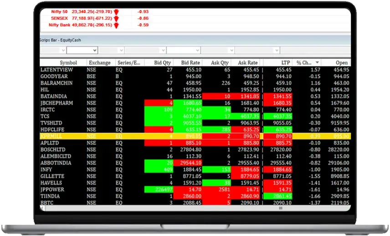Screen dimensions: 390x236
Task: Click the red down arrow beside Nifty 50
Action: pyautogui.click(x=116, y=12)
